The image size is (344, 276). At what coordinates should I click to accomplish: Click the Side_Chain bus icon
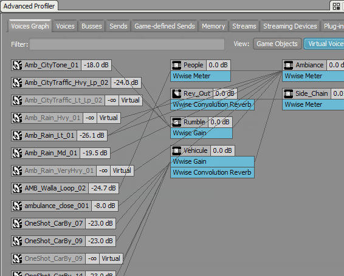point(289,93)
